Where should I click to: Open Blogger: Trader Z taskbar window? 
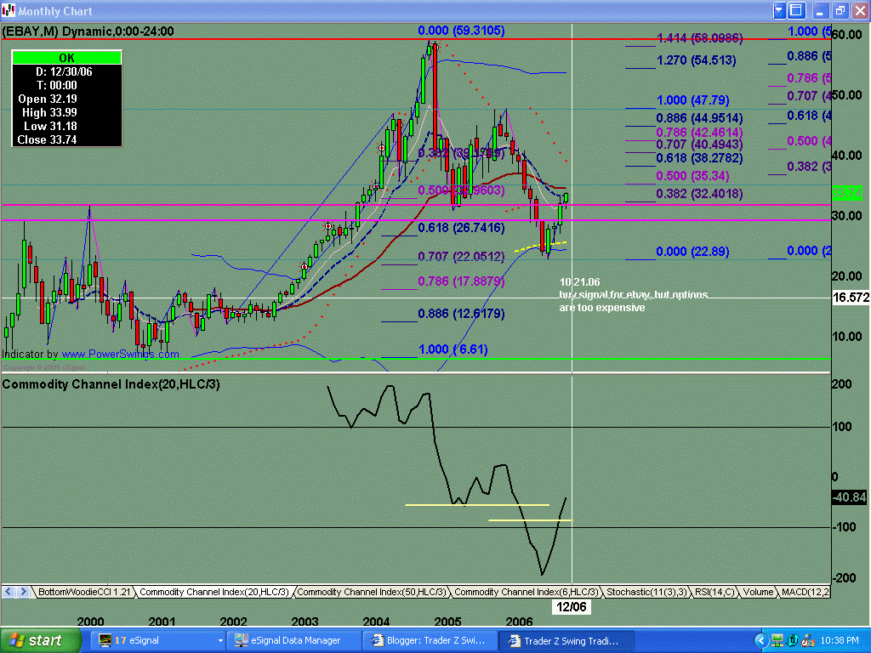[430, 641]
